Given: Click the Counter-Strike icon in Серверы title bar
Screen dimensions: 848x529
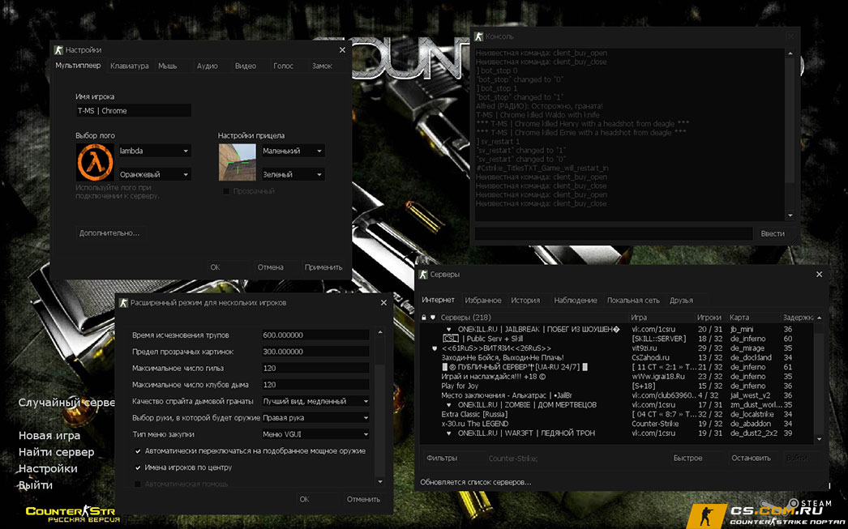Looking at the screenshot, I should coord(423,275).
